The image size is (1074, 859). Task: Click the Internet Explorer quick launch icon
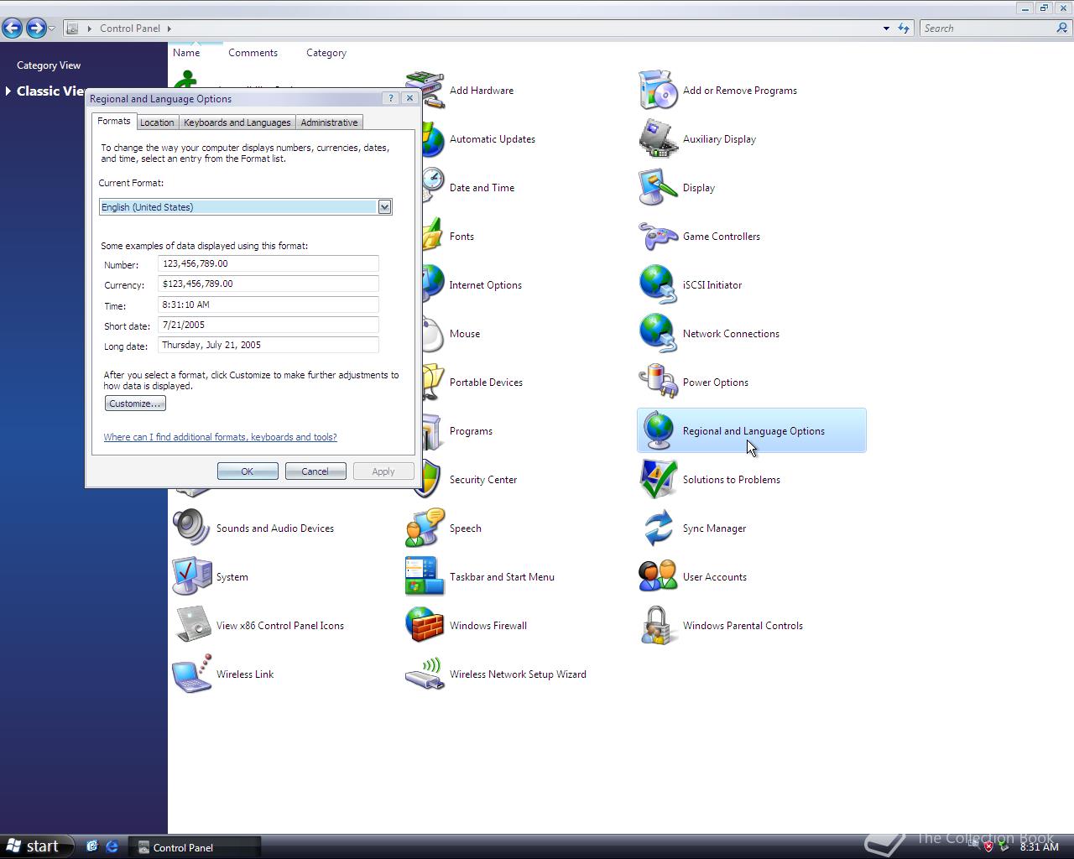(x=112, y=846)
